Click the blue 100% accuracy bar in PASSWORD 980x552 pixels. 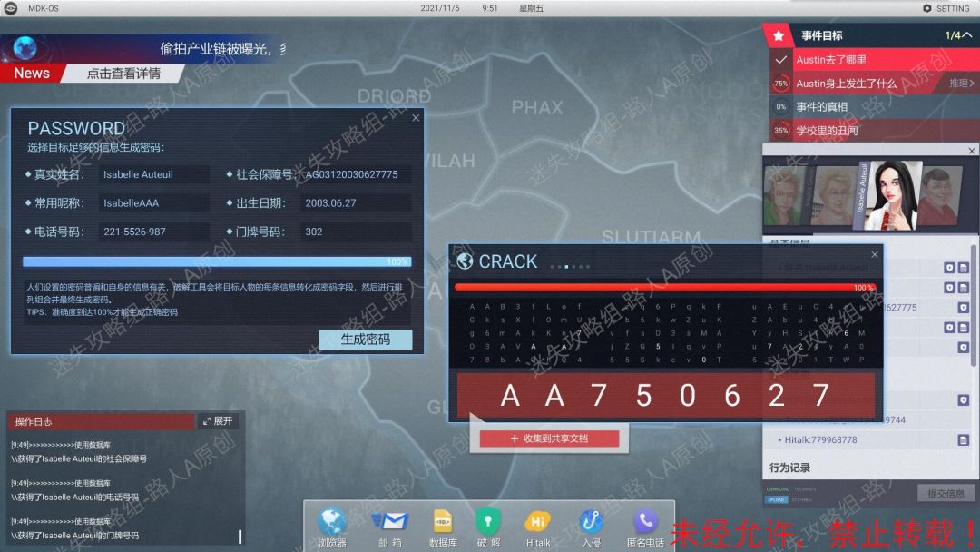[x=217, y=262]
